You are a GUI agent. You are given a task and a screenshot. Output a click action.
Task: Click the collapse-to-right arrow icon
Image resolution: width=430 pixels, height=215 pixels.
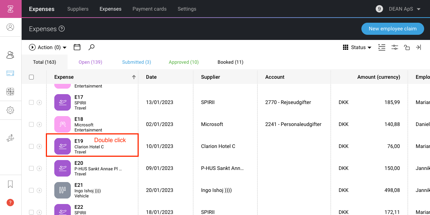[x=419, y=47]
